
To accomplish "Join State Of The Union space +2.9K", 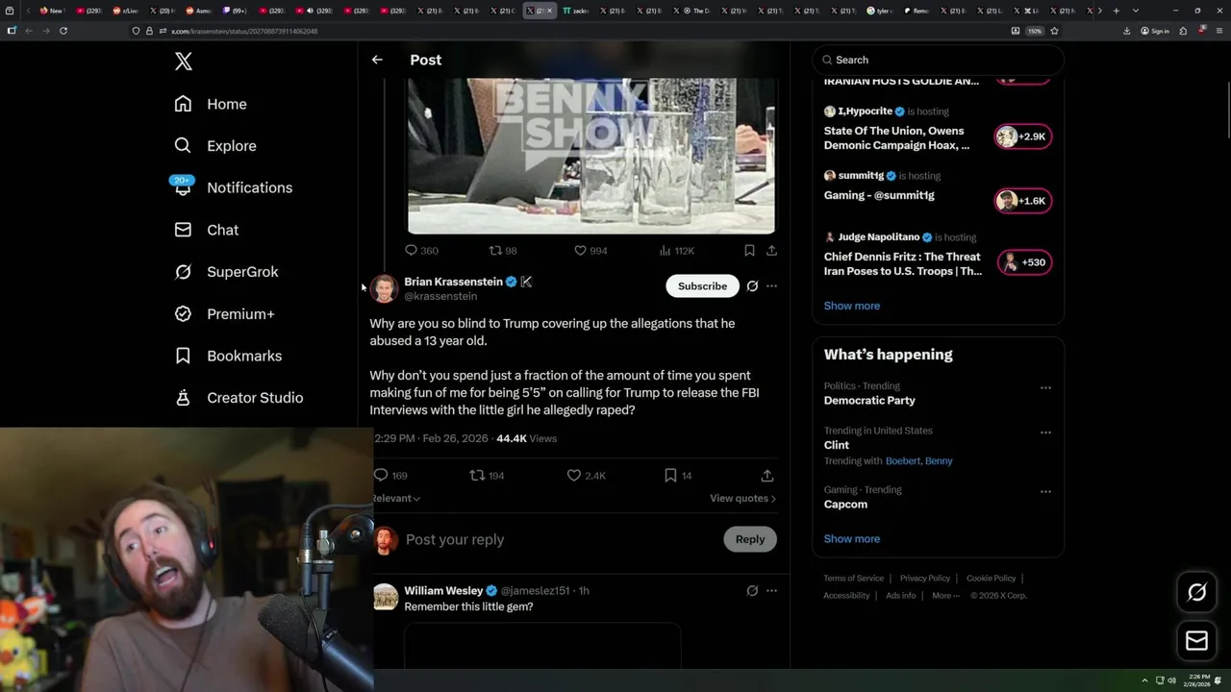I will (1023, 136).
